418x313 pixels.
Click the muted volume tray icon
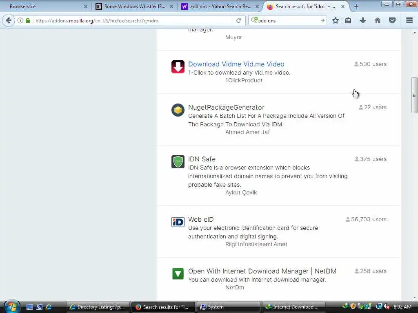pos(387,306)
